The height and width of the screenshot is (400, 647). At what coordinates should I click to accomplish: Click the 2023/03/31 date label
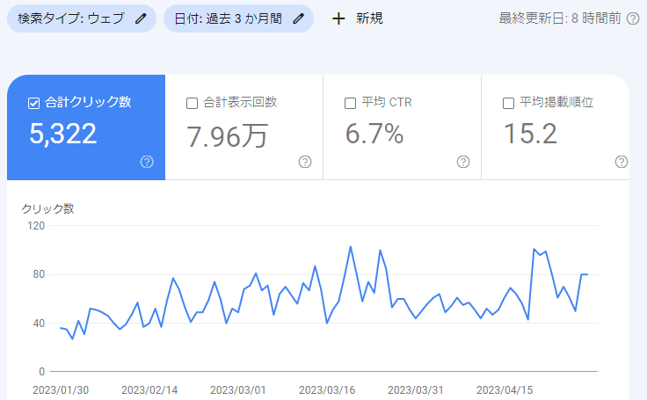tap(416, 390)
